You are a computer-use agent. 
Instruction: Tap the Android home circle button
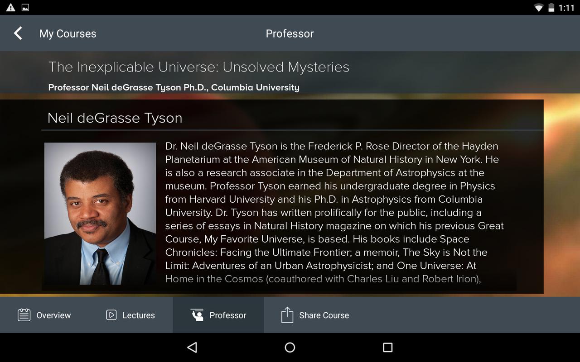click(290, 347)
